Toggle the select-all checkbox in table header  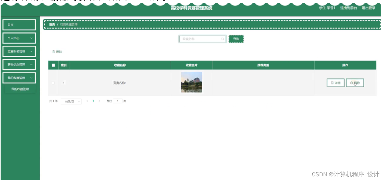tap(54, 65)
